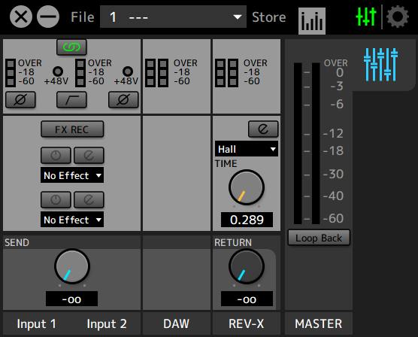Open the Hall reverb type dropdown
The image size is (418, 337).
point(247,149)
